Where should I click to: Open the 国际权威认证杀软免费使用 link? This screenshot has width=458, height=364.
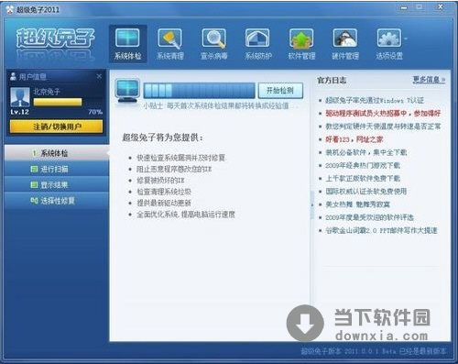pyautogui.click(x=366, y=192)
